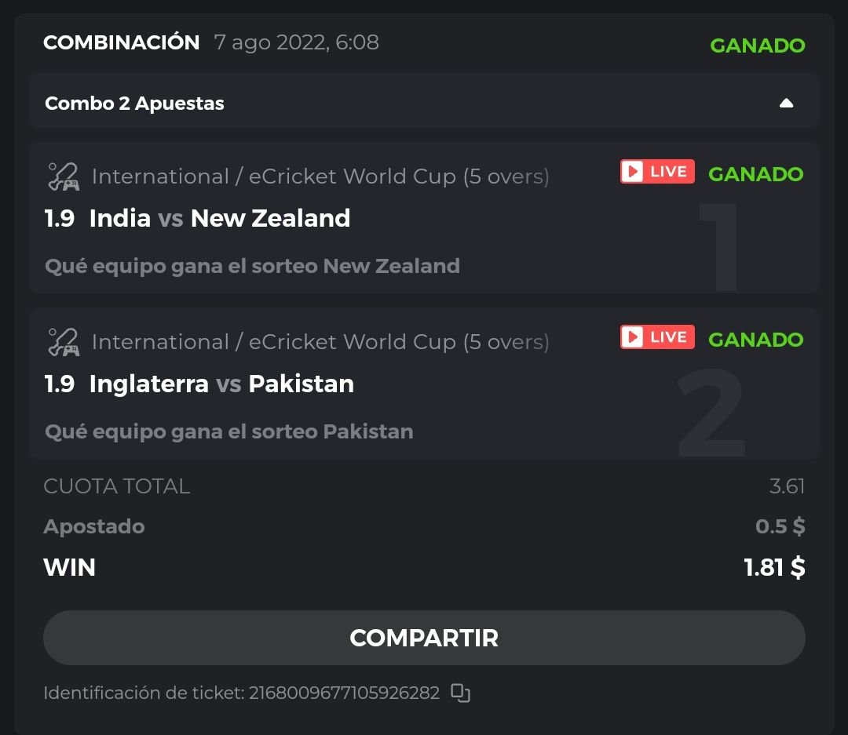Viewport: 848px width, 735px height.
Task: Click the ticket ID number text
Action: 344,693
